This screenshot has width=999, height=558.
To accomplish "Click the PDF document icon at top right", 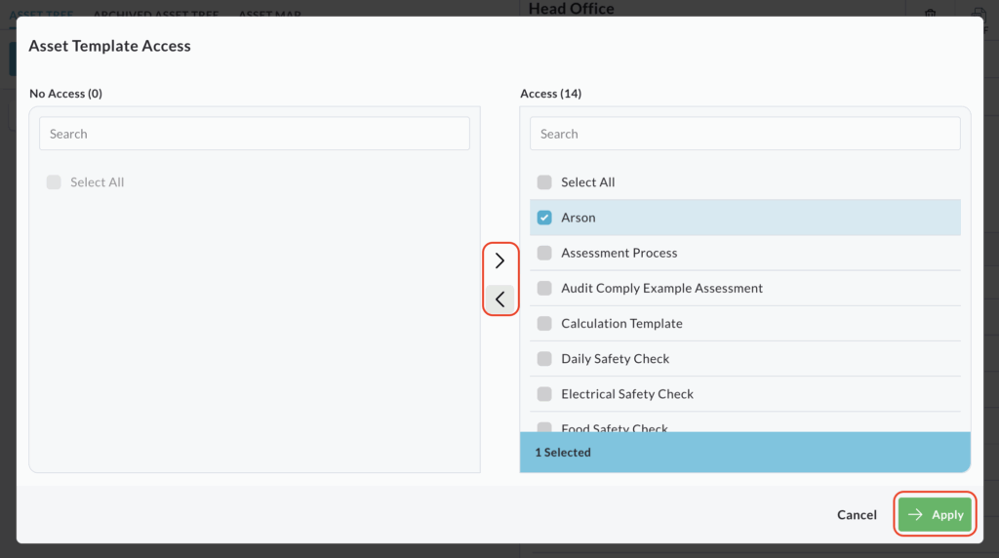I will tap(979, 12).
